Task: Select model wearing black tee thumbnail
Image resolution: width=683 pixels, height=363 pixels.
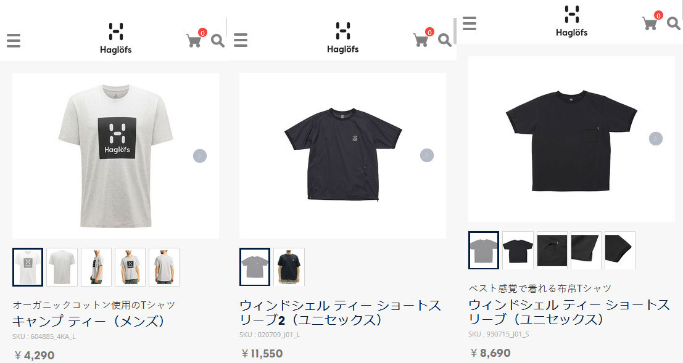Action: [x=289, y=267]
